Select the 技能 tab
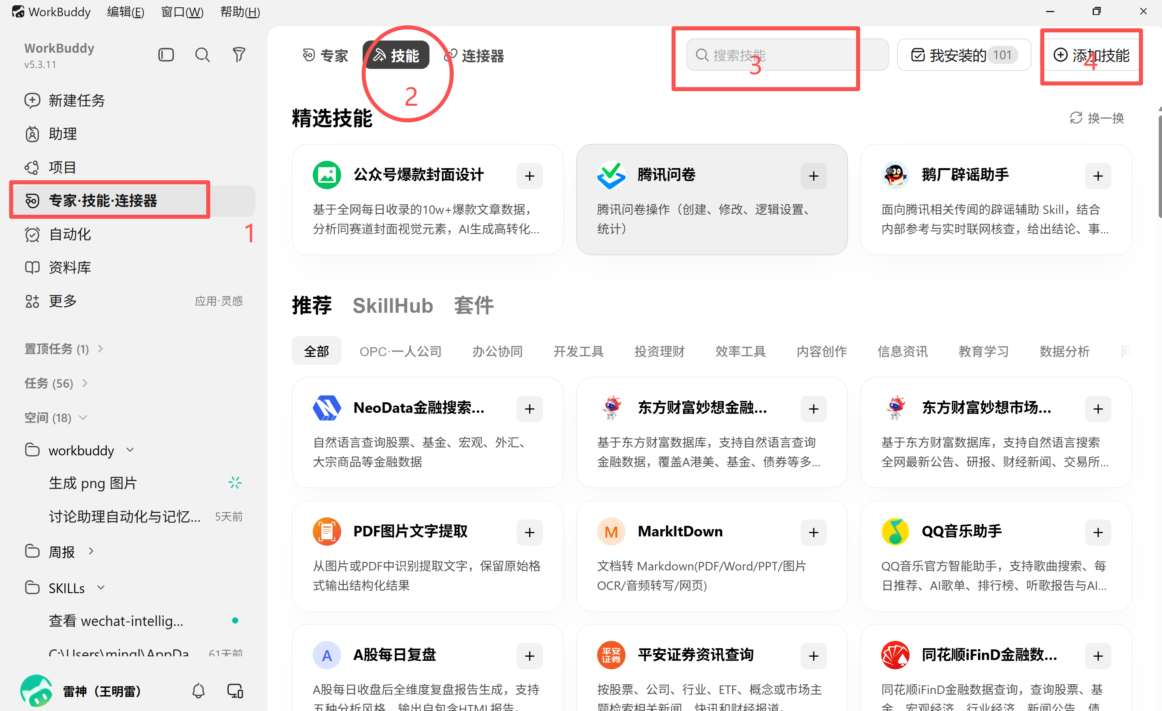 click(x=396, y=56)
